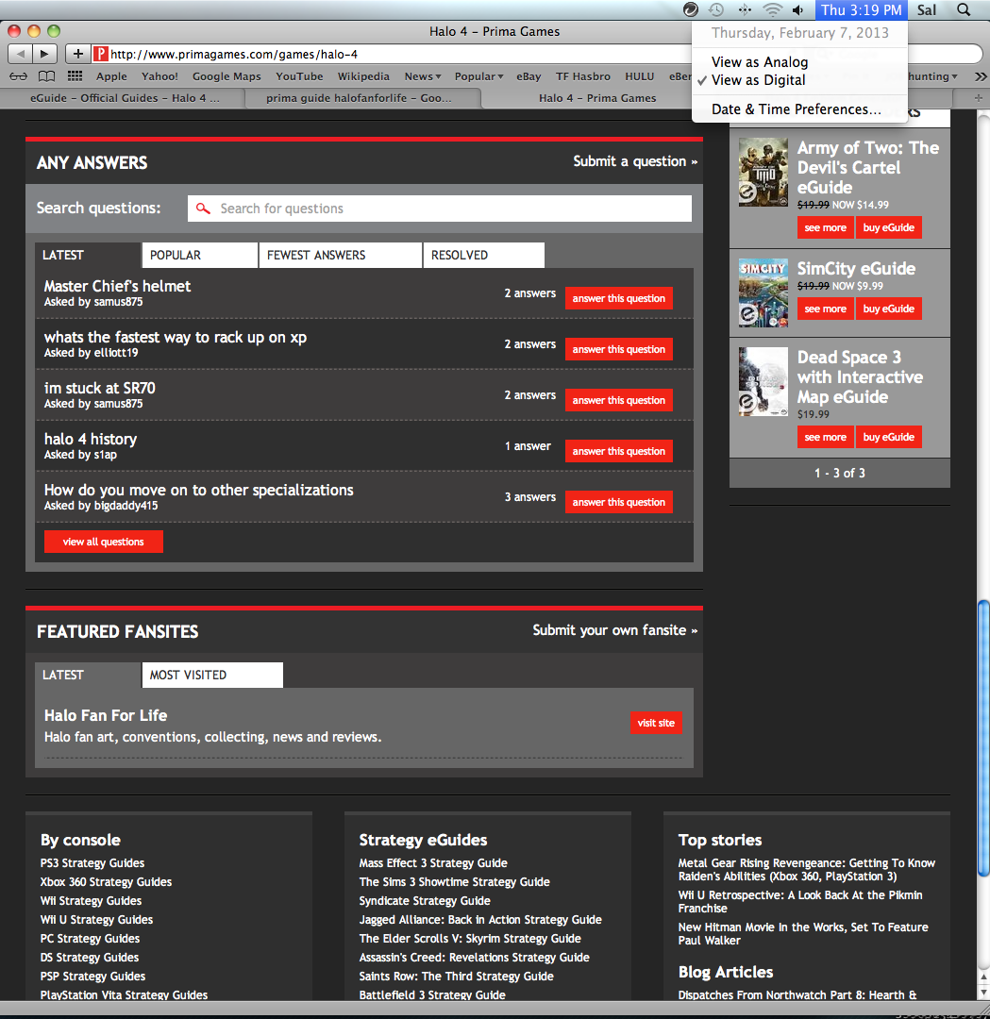Screen dimensions: 990x1019
Task: Click the SimCity eGuide cover thumbnail
Action: (x=763, y=292)
